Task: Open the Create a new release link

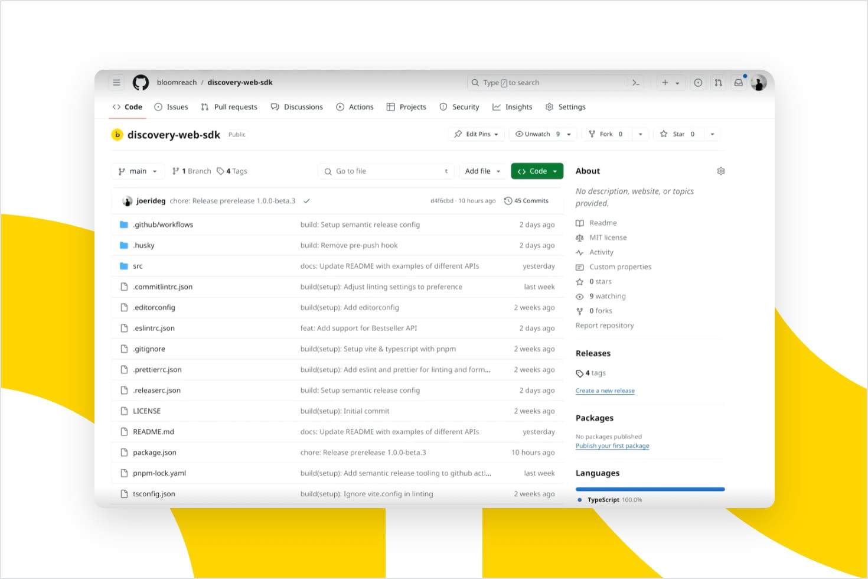Action: [x=605, y=391]
